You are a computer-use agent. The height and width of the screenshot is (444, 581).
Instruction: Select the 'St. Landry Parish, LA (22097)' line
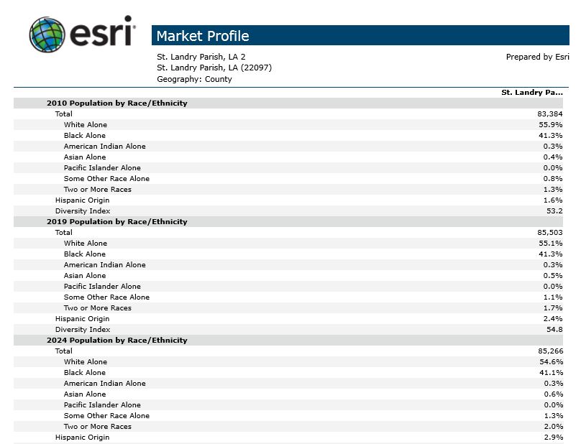pos(214,68)
